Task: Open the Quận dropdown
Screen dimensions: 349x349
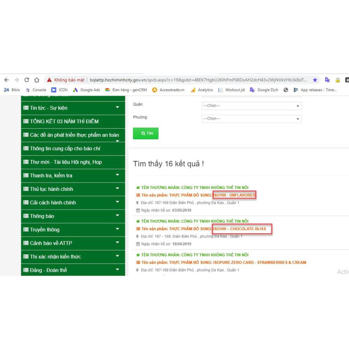Action: pyautogui.click(x=251, y=106)
